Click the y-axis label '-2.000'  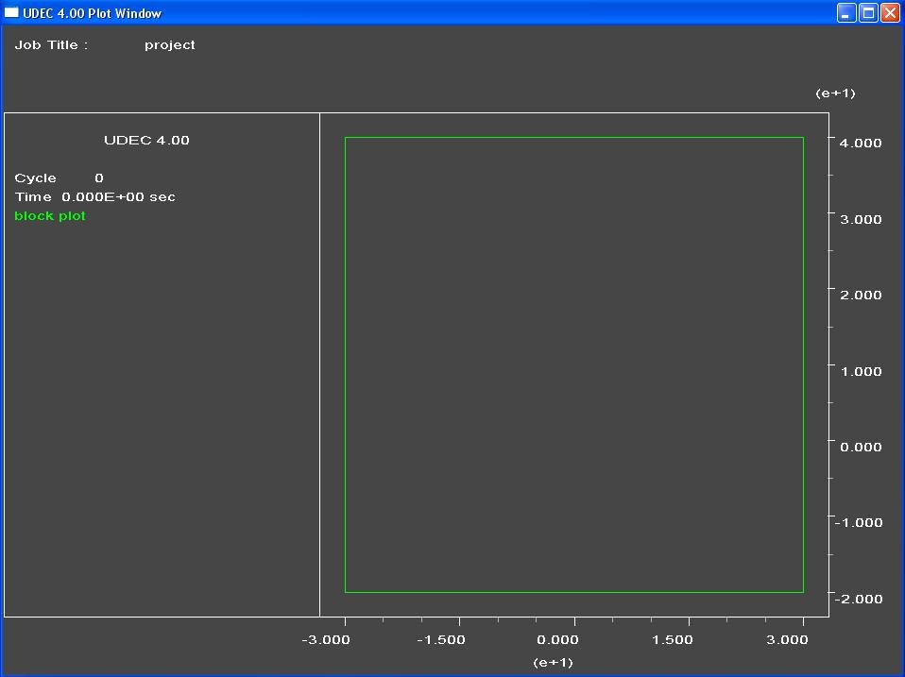pyautogui.click(x=859, y=599)
